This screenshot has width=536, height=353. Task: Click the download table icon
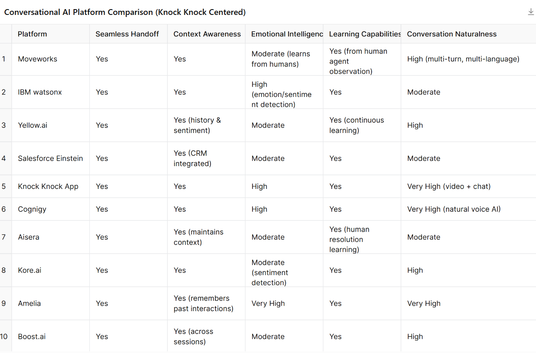pyautogui.click(x=531, y=12)
